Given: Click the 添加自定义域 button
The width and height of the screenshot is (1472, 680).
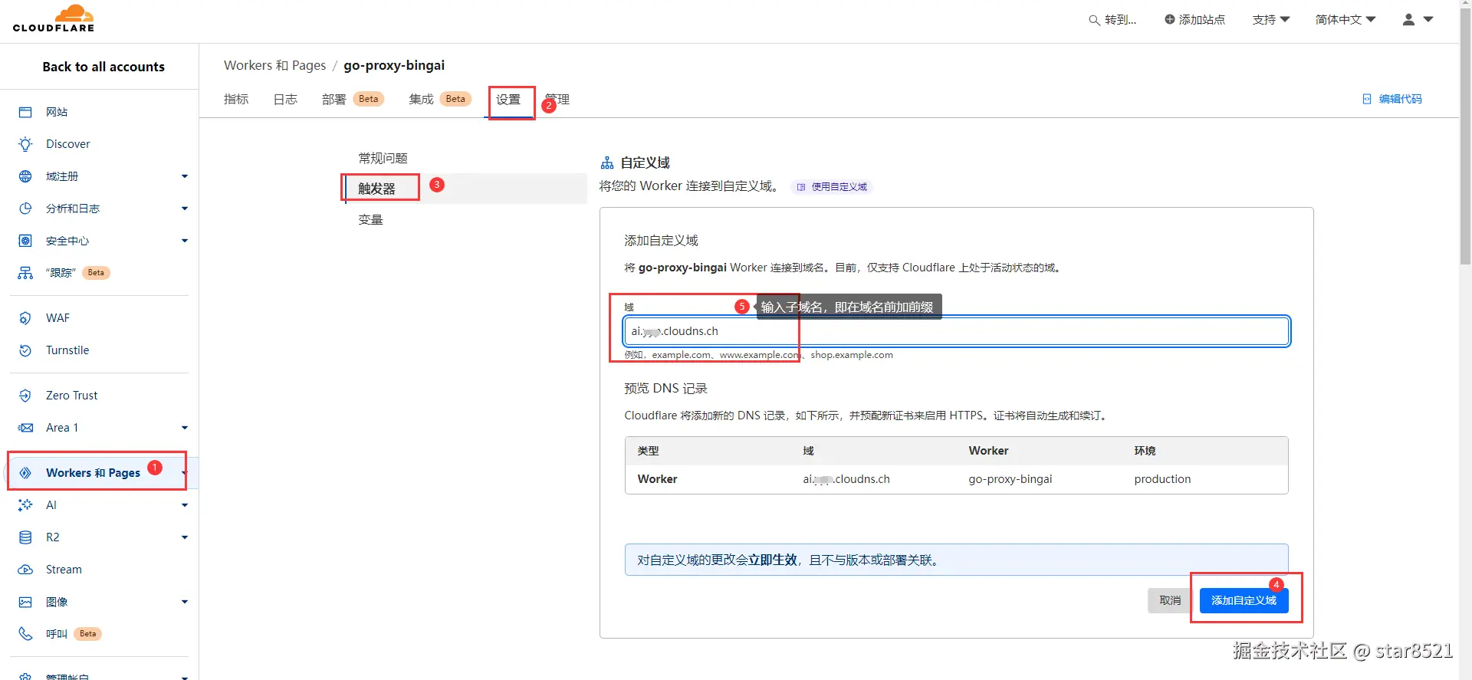Looking at the screenshot, I should 1244,600.
